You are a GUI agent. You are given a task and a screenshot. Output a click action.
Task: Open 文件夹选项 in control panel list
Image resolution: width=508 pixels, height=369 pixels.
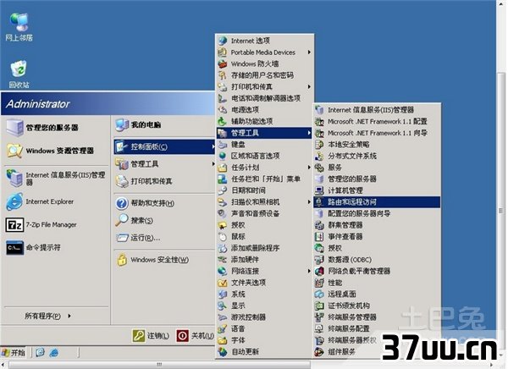point(264,283)
